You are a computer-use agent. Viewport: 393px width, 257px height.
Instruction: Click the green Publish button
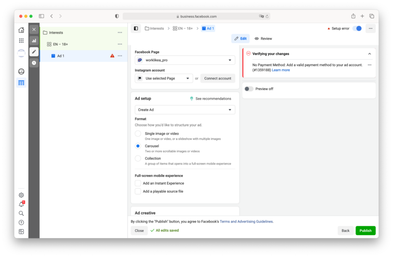click(x=365, y=231)
